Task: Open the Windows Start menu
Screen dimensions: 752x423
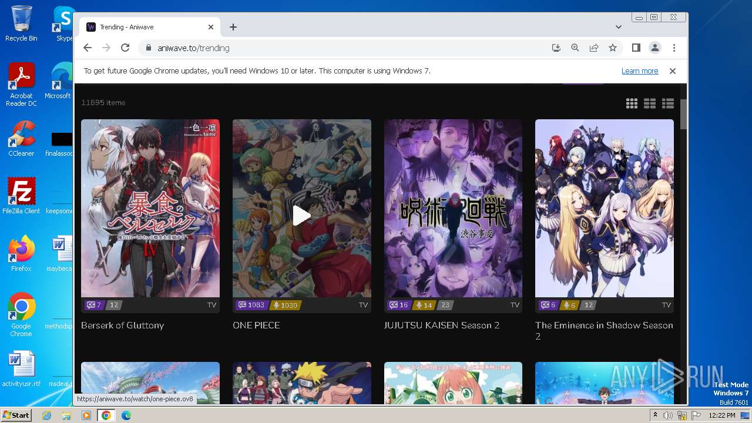Action: (x=16, y=415)
